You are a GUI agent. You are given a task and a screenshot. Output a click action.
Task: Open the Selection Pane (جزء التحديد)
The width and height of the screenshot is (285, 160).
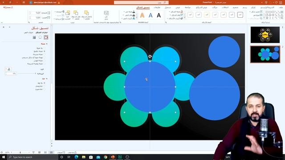(68, 15)
